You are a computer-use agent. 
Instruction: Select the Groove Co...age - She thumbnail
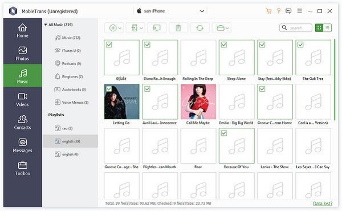[122, 146]
